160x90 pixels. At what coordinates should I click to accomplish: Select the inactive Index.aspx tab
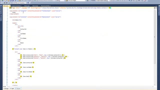pos(27,6)
